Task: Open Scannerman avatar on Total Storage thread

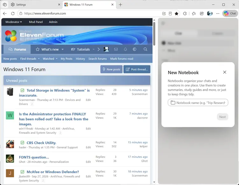Action: [10, 92]
